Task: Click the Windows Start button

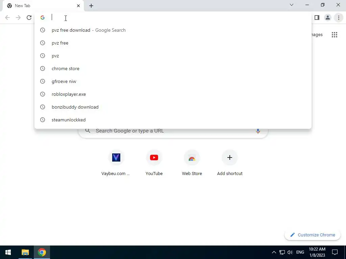Action: (x=8, y=252)
